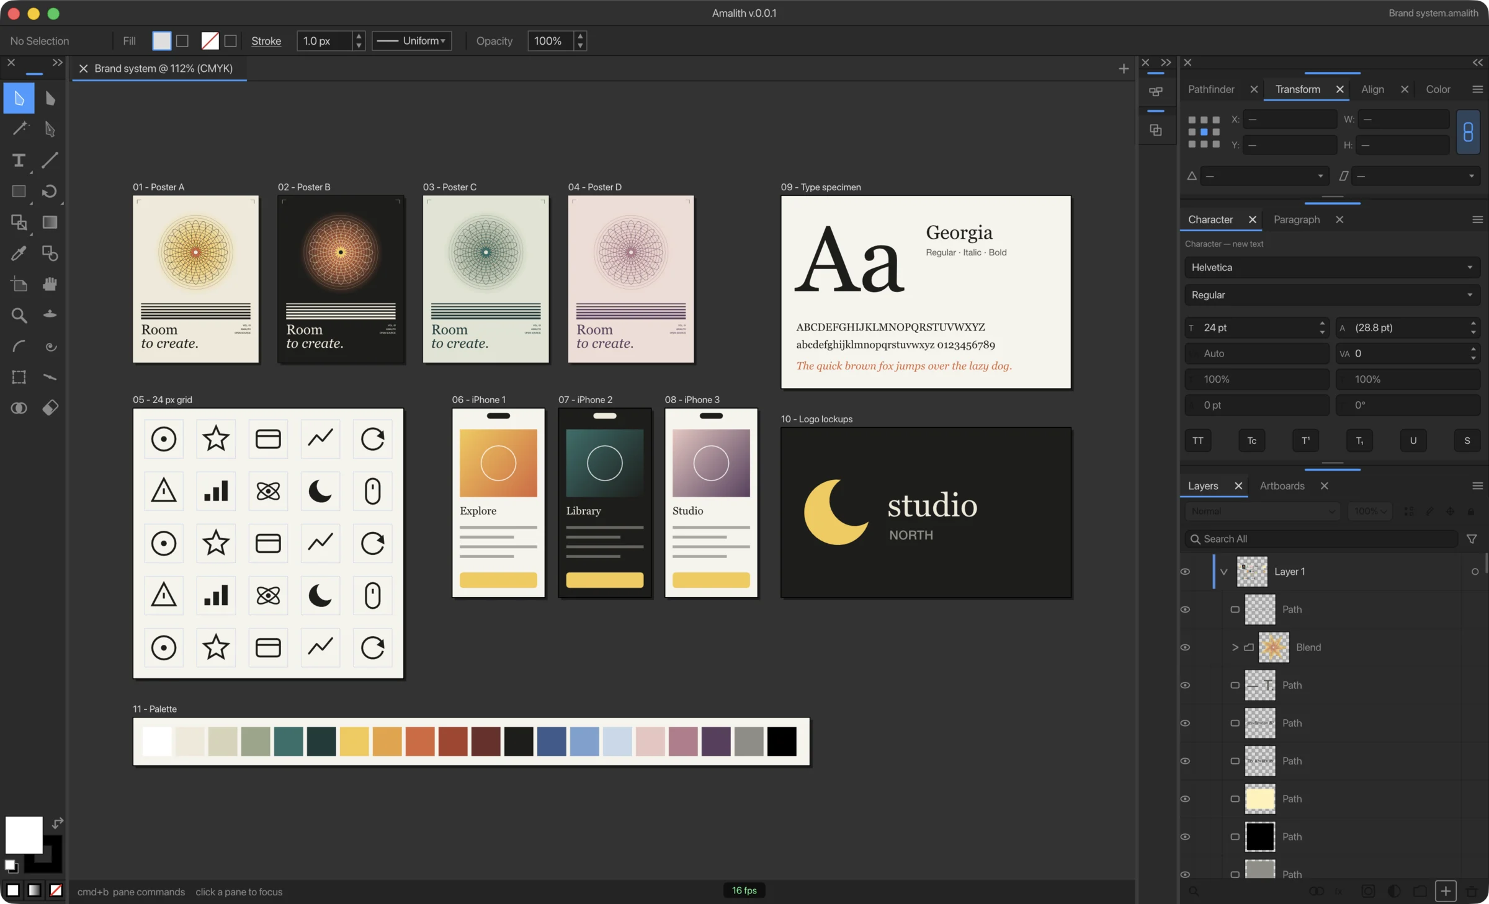The height and width of the screenshot is (904, 1489).
Task: Increase the Opacity stepper up arrow
Action: 580,36
